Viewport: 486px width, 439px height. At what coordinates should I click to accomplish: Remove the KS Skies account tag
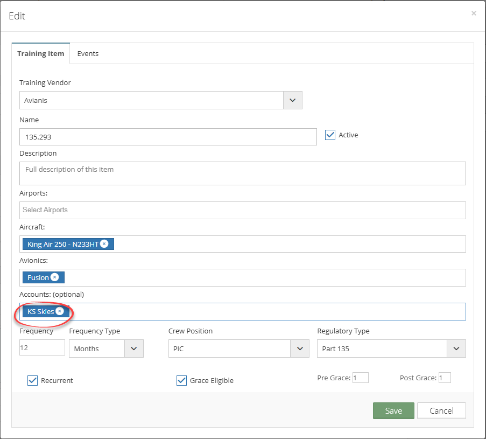tap(60, 311)
